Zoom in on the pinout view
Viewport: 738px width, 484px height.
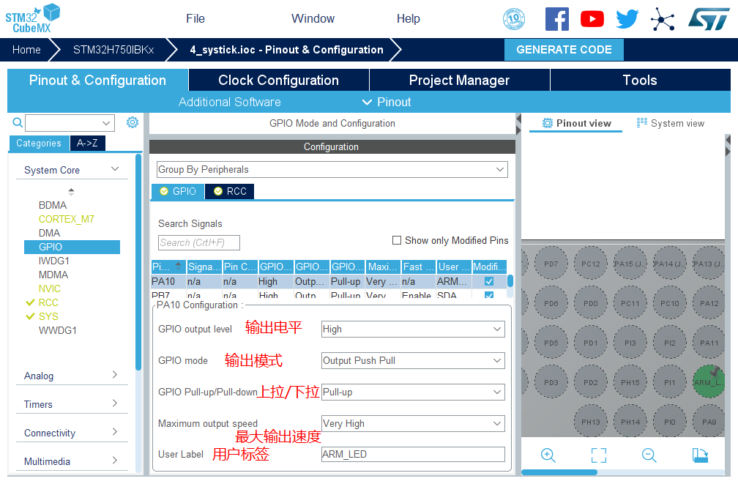coord(548,455)
